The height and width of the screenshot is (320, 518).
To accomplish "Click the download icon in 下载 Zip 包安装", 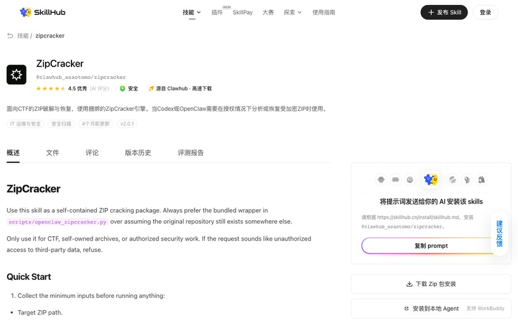I will [409, 284].
